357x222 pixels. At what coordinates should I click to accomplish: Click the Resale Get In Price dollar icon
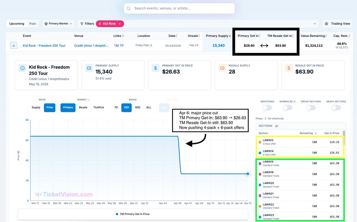289,68
